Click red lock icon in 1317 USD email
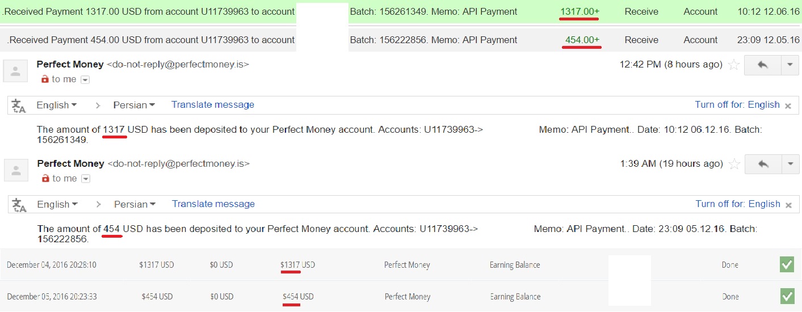Image resolution: width=802 pixels, height=312 pixels. (x=45, y=79)
